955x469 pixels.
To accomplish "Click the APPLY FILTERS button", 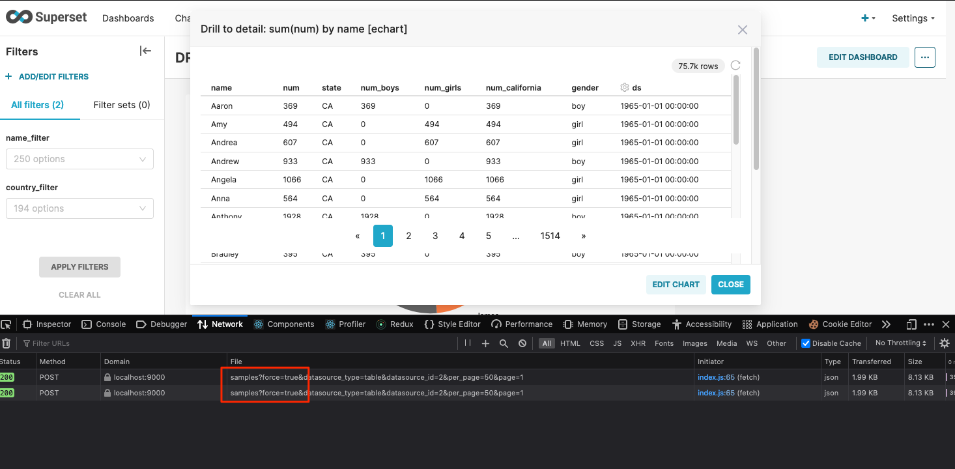I will coord(79,267).
